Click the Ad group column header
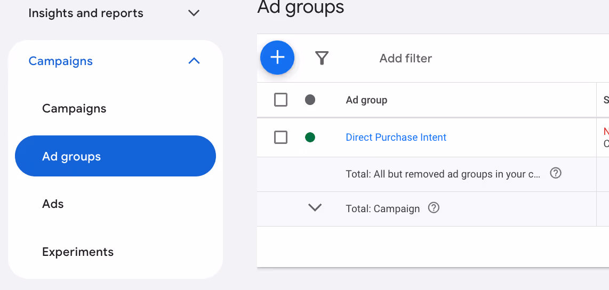Viewport: 609px width, 290px height. click(367, 100)
